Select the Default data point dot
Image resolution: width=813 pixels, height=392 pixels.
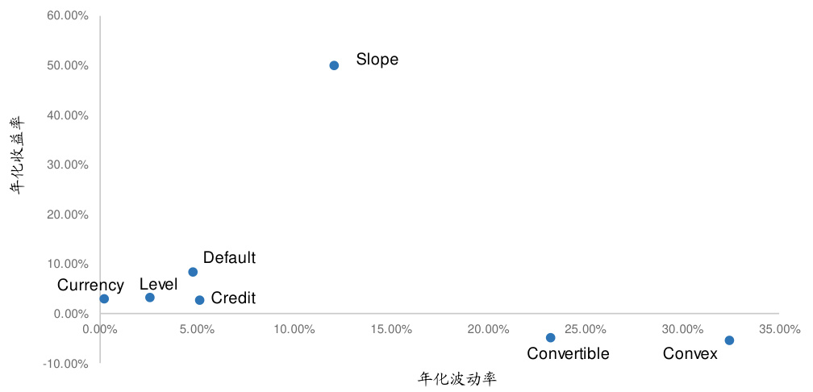[193, 272]
